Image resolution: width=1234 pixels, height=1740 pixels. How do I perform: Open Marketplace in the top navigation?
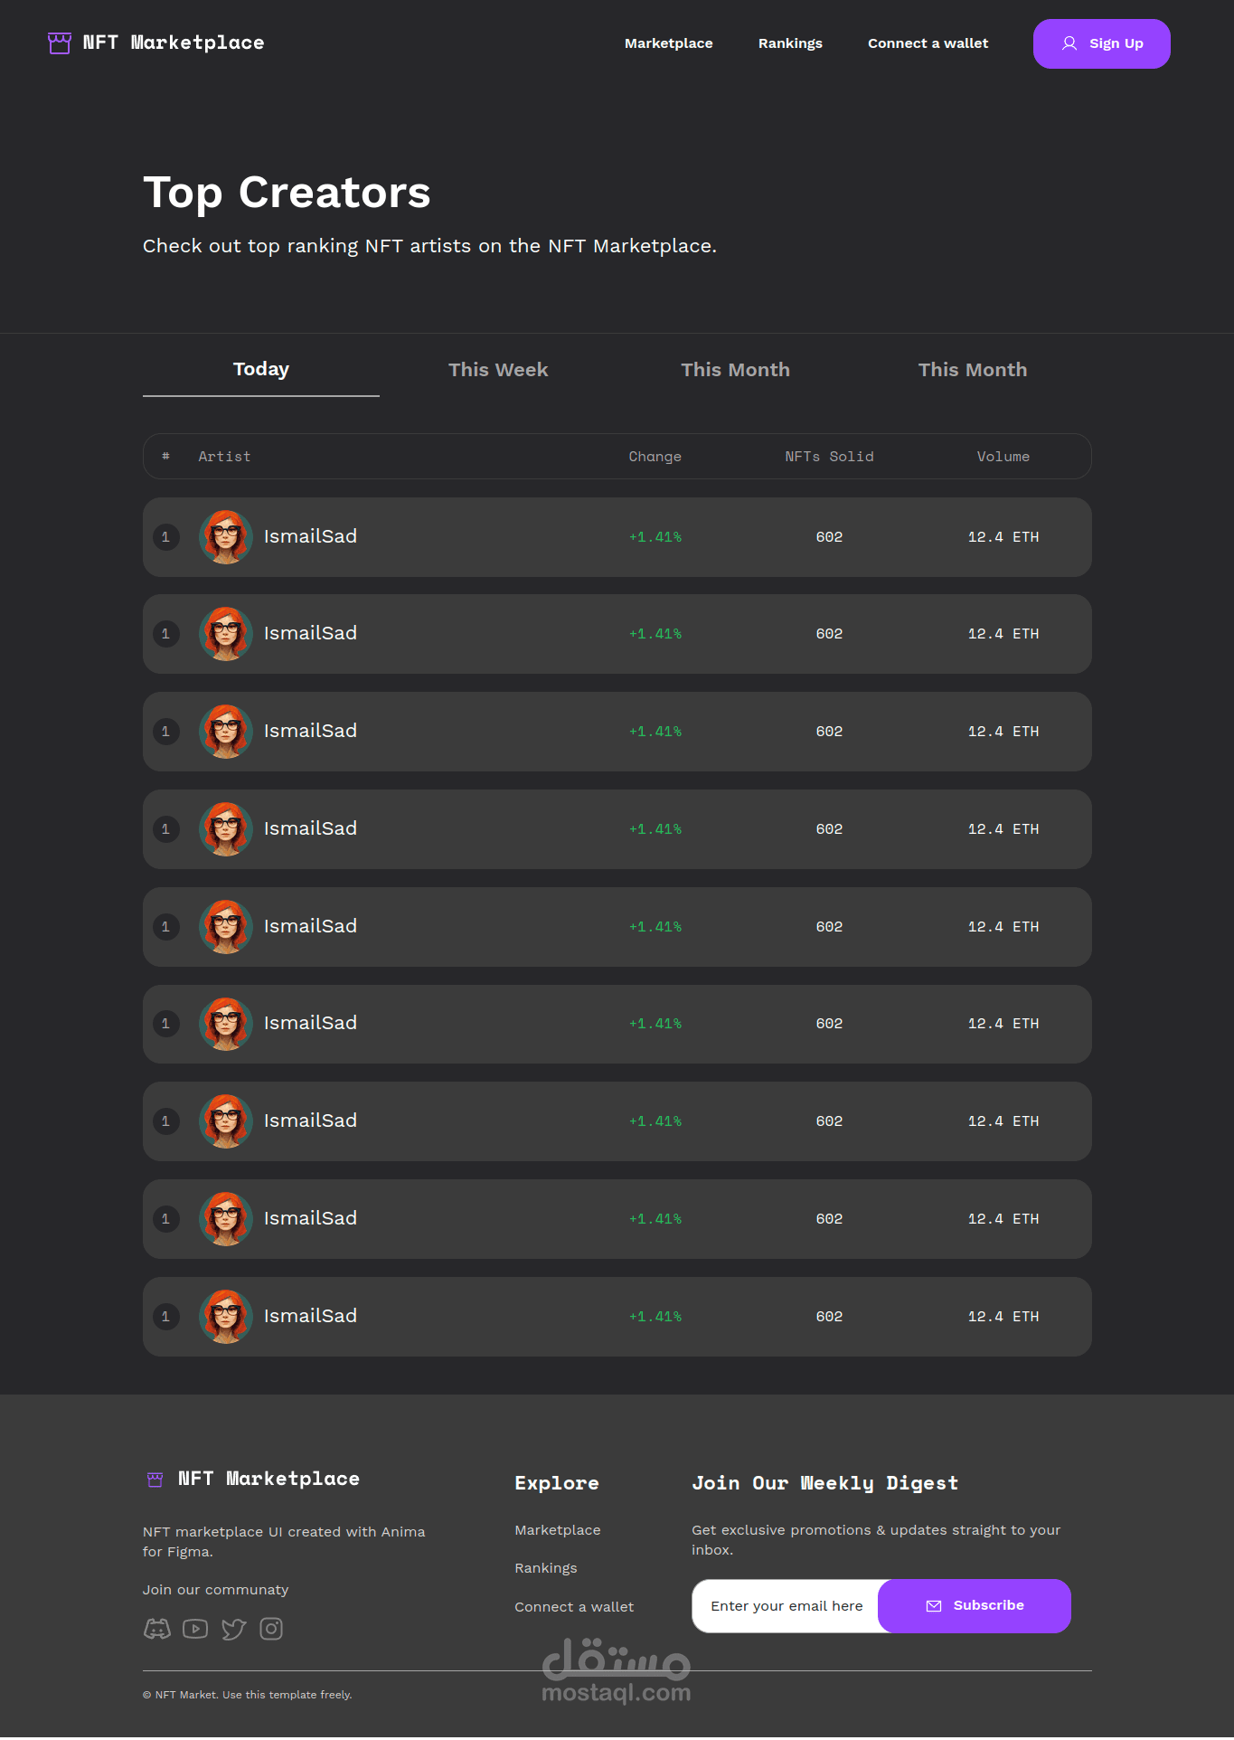668,43
